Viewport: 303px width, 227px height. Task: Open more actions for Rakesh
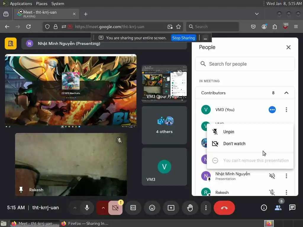[286, 192]
